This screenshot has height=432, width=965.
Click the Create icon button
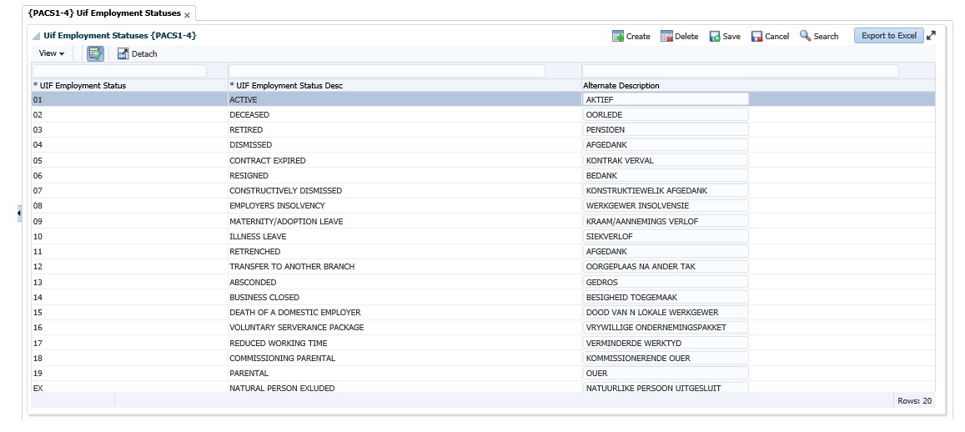pos(631,37)
